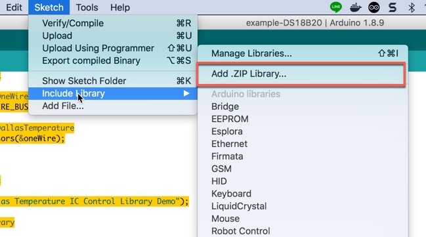Open Manage Libraries...
The width and height of the screenshot is (426, 237).
pos(303,54)
